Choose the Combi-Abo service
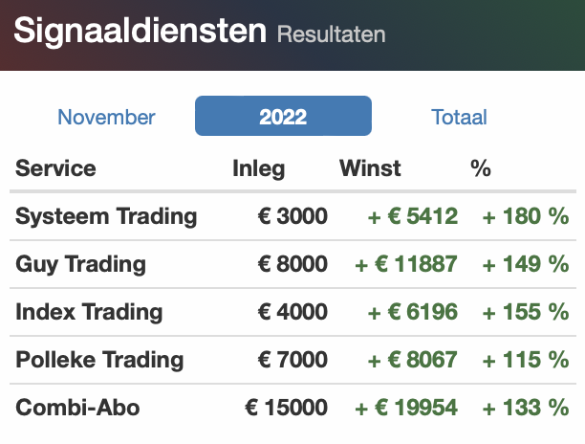Viewport: 585px width, 444px height. [77, 408]
